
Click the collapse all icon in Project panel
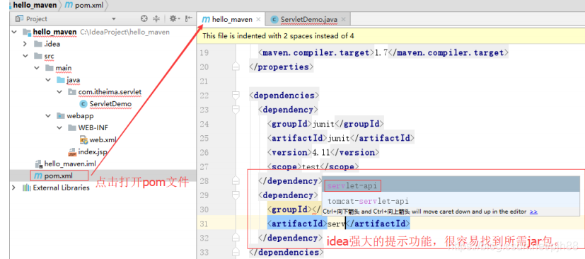pos(156,18)
